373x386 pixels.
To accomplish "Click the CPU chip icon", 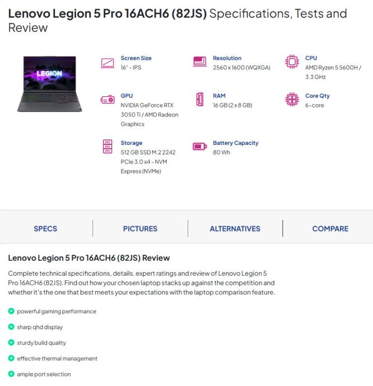I will pos(291,62).
